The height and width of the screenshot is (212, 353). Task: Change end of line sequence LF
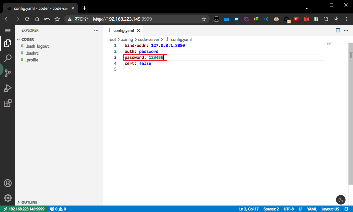[x=301, y=209]
